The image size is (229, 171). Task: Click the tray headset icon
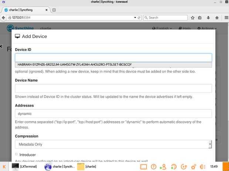coord(174,167)
